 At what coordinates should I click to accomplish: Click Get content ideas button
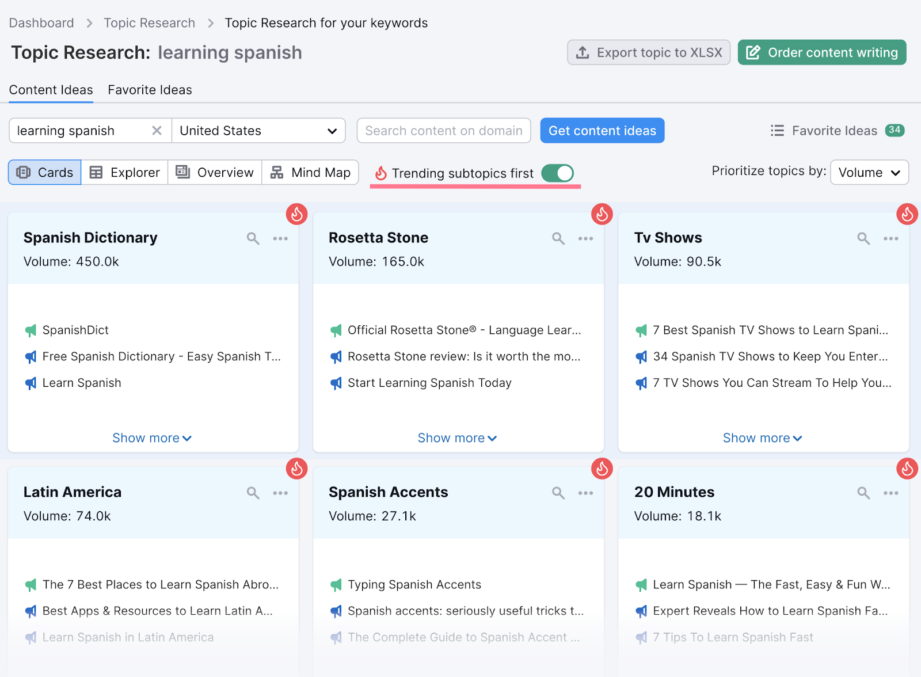click(x=602, y=131)
